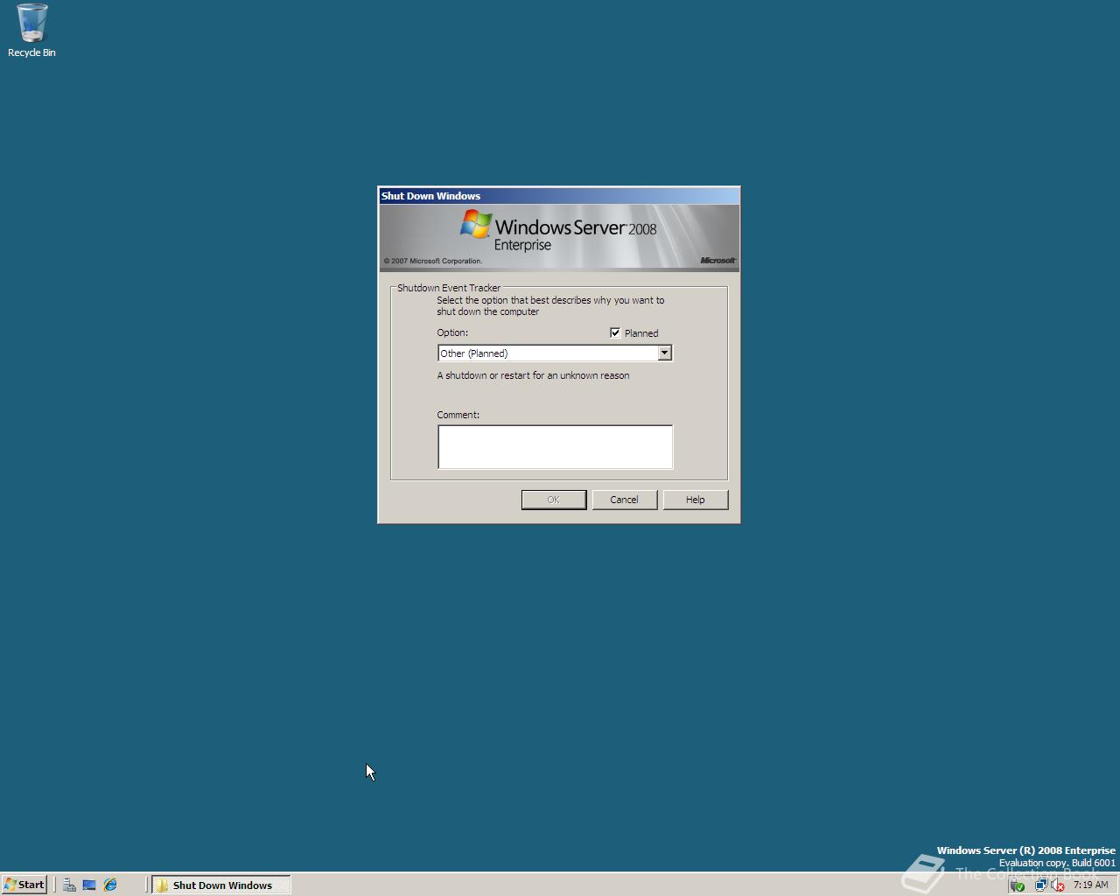Open the Recycle Bin desktop icon
The width and height of the screenshot is (1120, 896).
[x=31, y=31]
